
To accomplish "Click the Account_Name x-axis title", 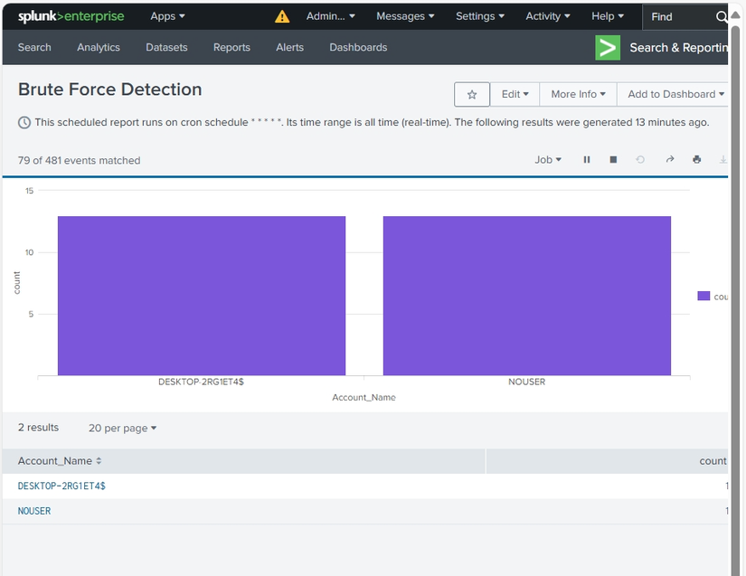I will point(364,398).
